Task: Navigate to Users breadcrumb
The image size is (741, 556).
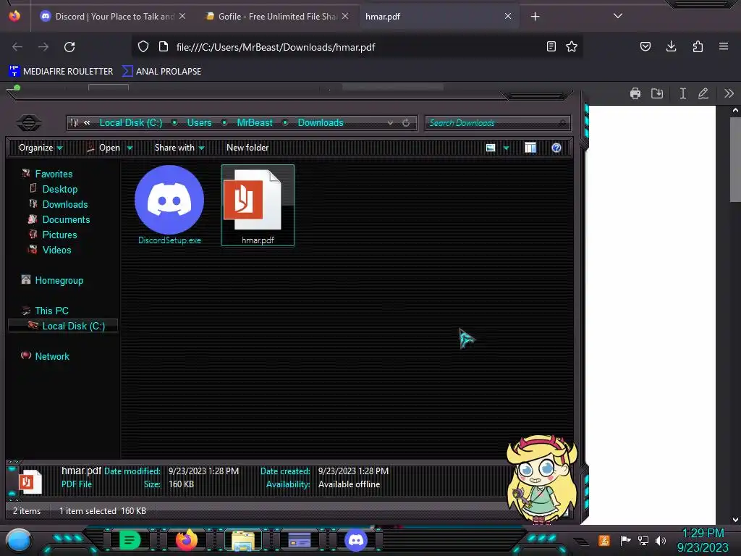Action: pos(200,123)
